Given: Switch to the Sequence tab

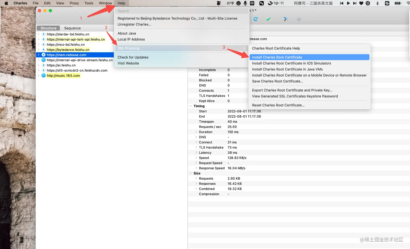Looking at the screenshot, I should (72, 28).
